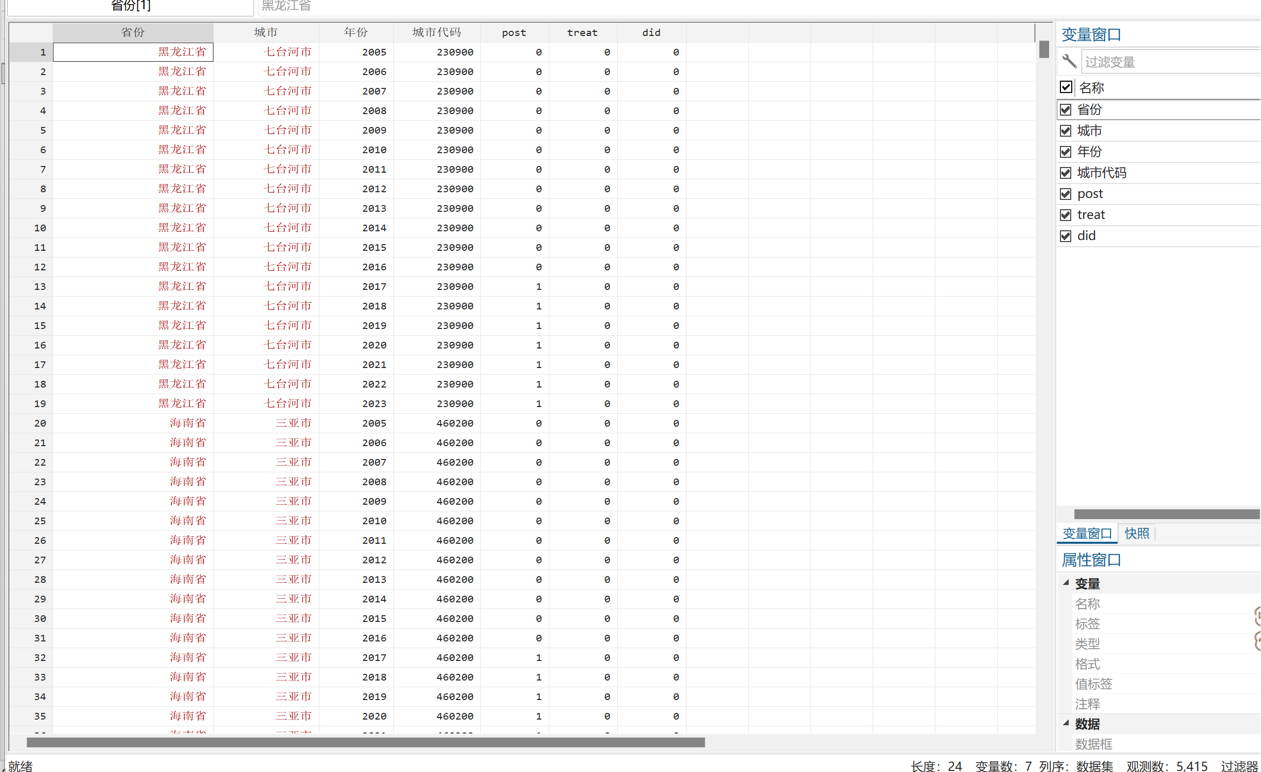Uncheck the 省份 variable checkbox
Image resolution: width=1261 pixels, height=772 pixels.
(1066, 109)
